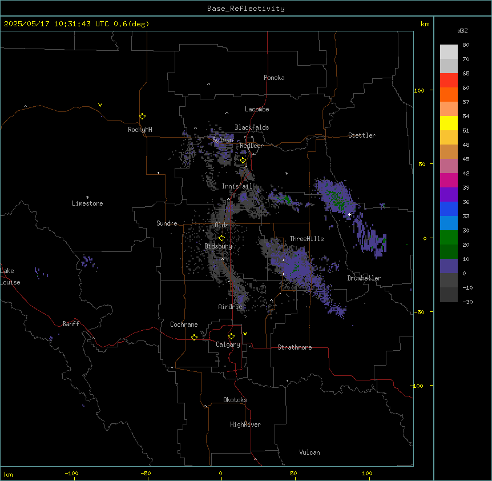Click the dBZ legend heading

[x=462, y=30]
